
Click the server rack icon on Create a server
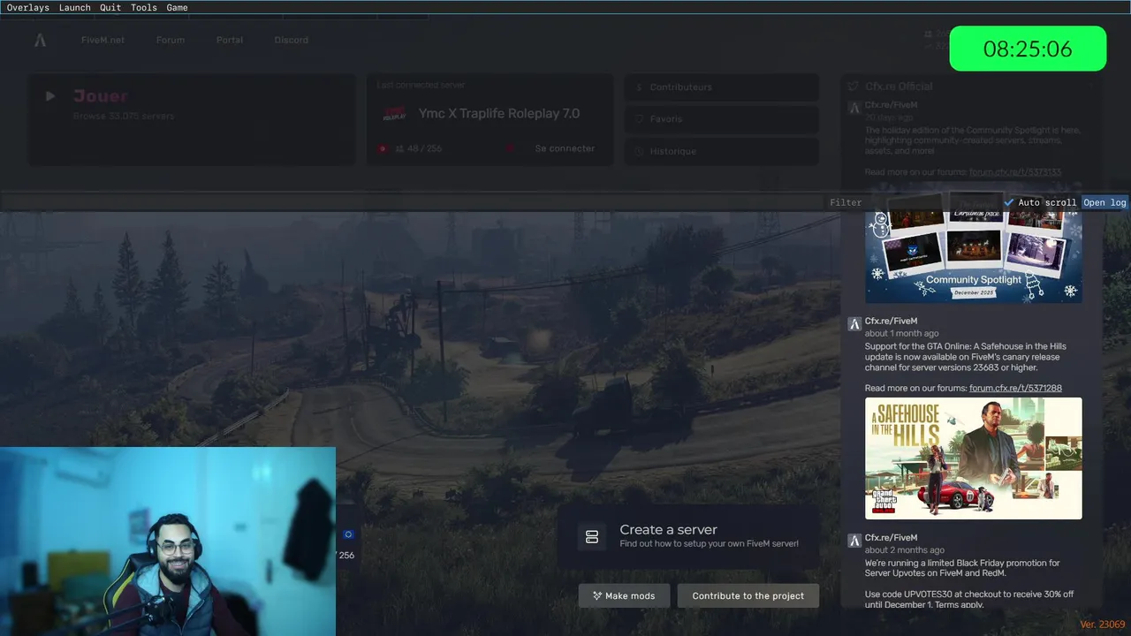point(592,537)
